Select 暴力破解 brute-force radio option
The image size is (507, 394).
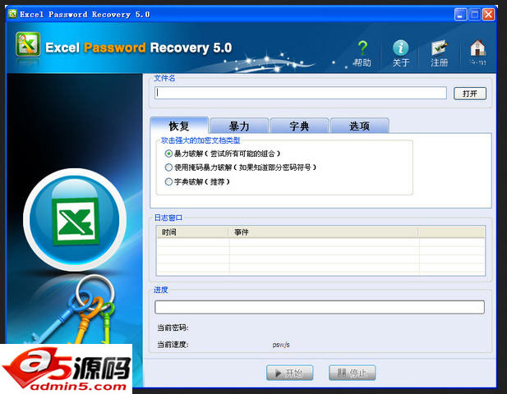coord(168,153)
